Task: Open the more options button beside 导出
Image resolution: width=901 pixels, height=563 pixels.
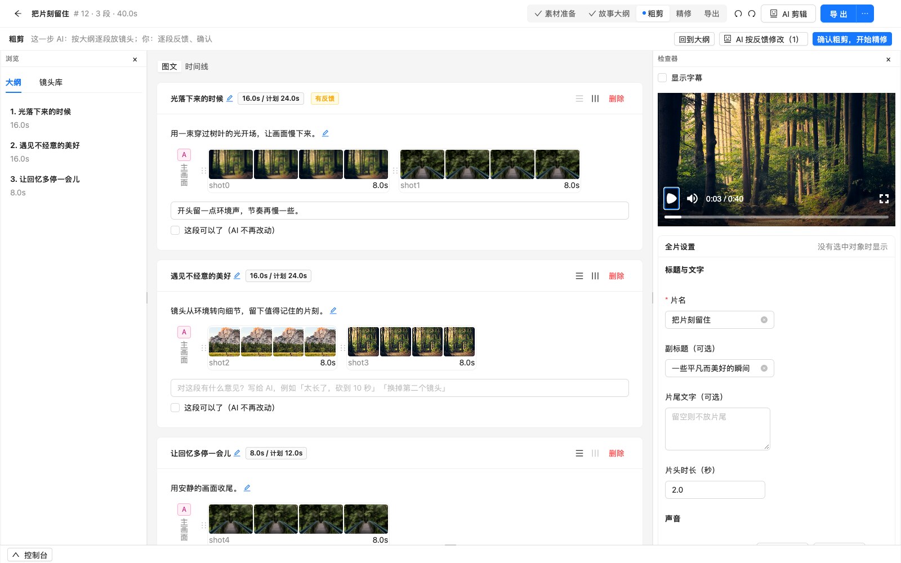Action: tap(865, 14)
